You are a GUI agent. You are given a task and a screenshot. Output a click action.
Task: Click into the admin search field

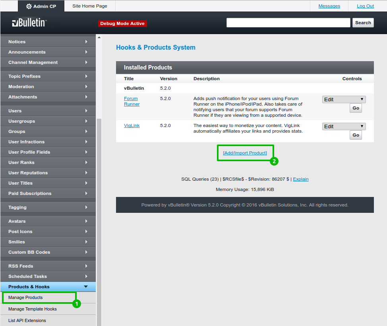pyautogui.click(x=288, y=23)
